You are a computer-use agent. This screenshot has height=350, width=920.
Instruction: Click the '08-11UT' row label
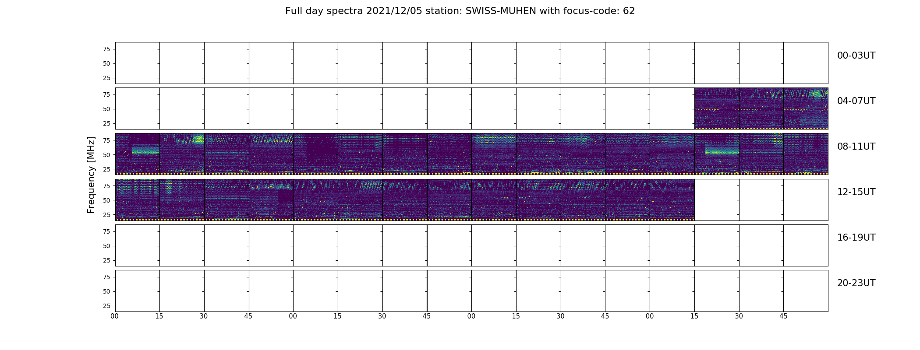pos(856,147)
